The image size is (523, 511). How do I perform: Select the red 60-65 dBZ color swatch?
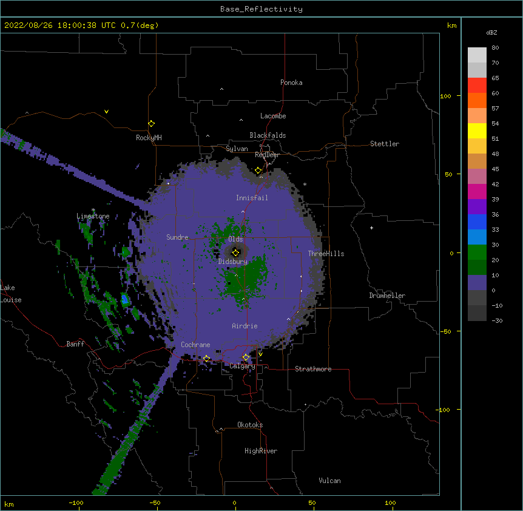477,86
